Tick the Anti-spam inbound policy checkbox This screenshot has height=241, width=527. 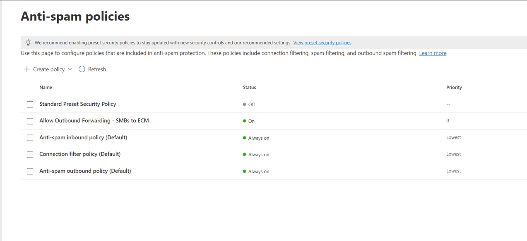(30, 138)
